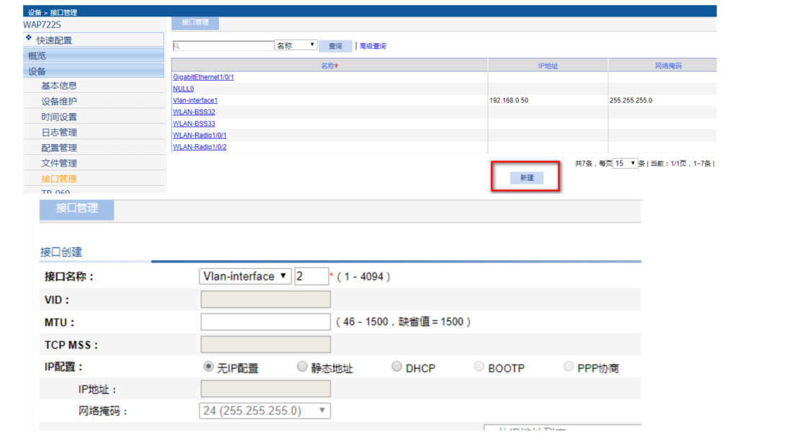Click the 设备 > 接口管理 breadcrumb
Screen dimensions: 789x446
pos(53,12)
